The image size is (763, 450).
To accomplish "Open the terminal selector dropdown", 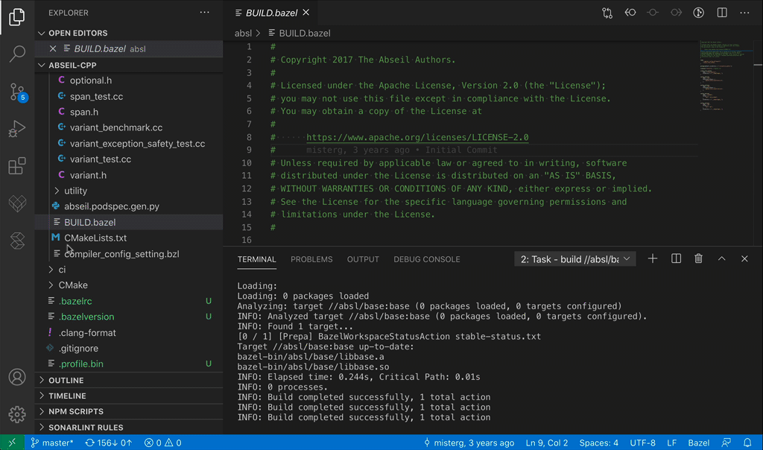I will (x=574, y=259).
